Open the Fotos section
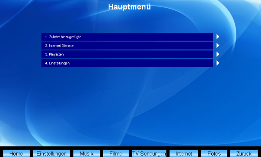 click(214, 154)
